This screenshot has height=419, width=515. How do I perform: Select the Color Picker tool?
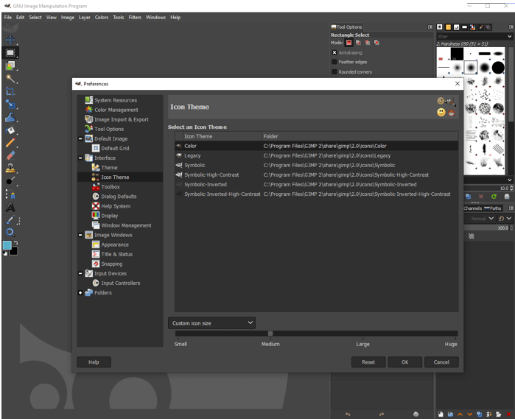(10, 219)
